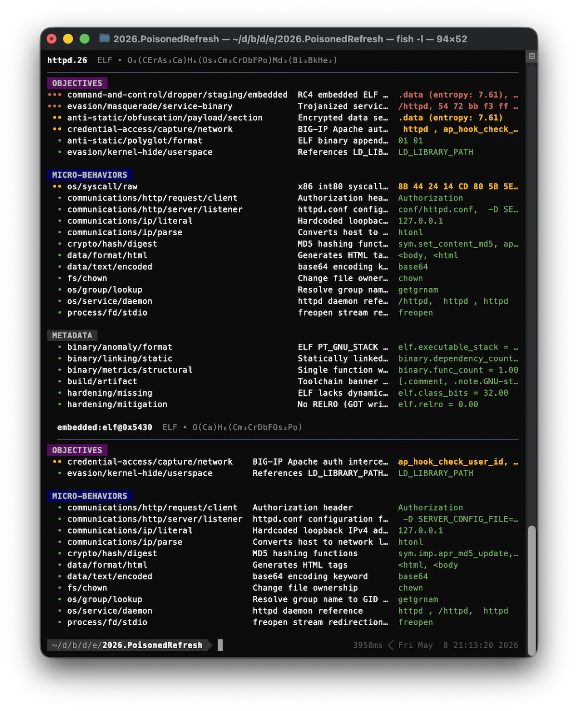Click the green zoom window button
Image resolution: width=578 pixels, height=711 pixels.
(84, 39)
